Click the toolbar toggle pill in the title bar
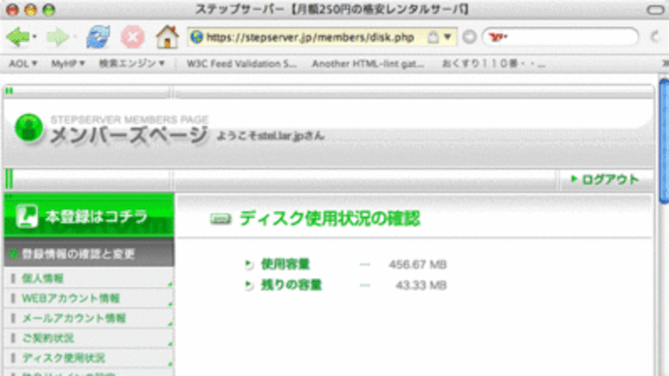This screenshot has height=376, width=669. point(655,10)
